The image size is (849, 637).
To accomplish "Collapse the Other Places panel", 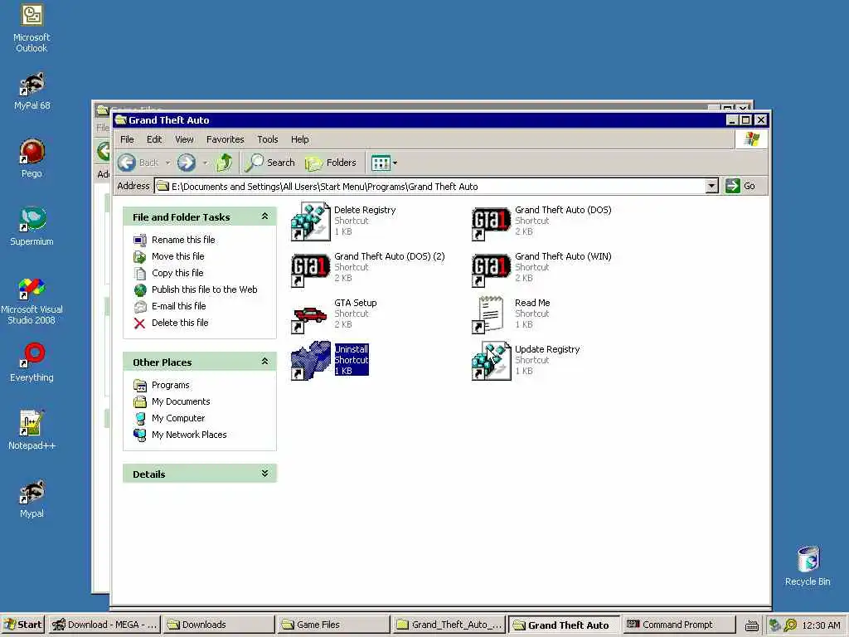I will [x=264, y=362].
